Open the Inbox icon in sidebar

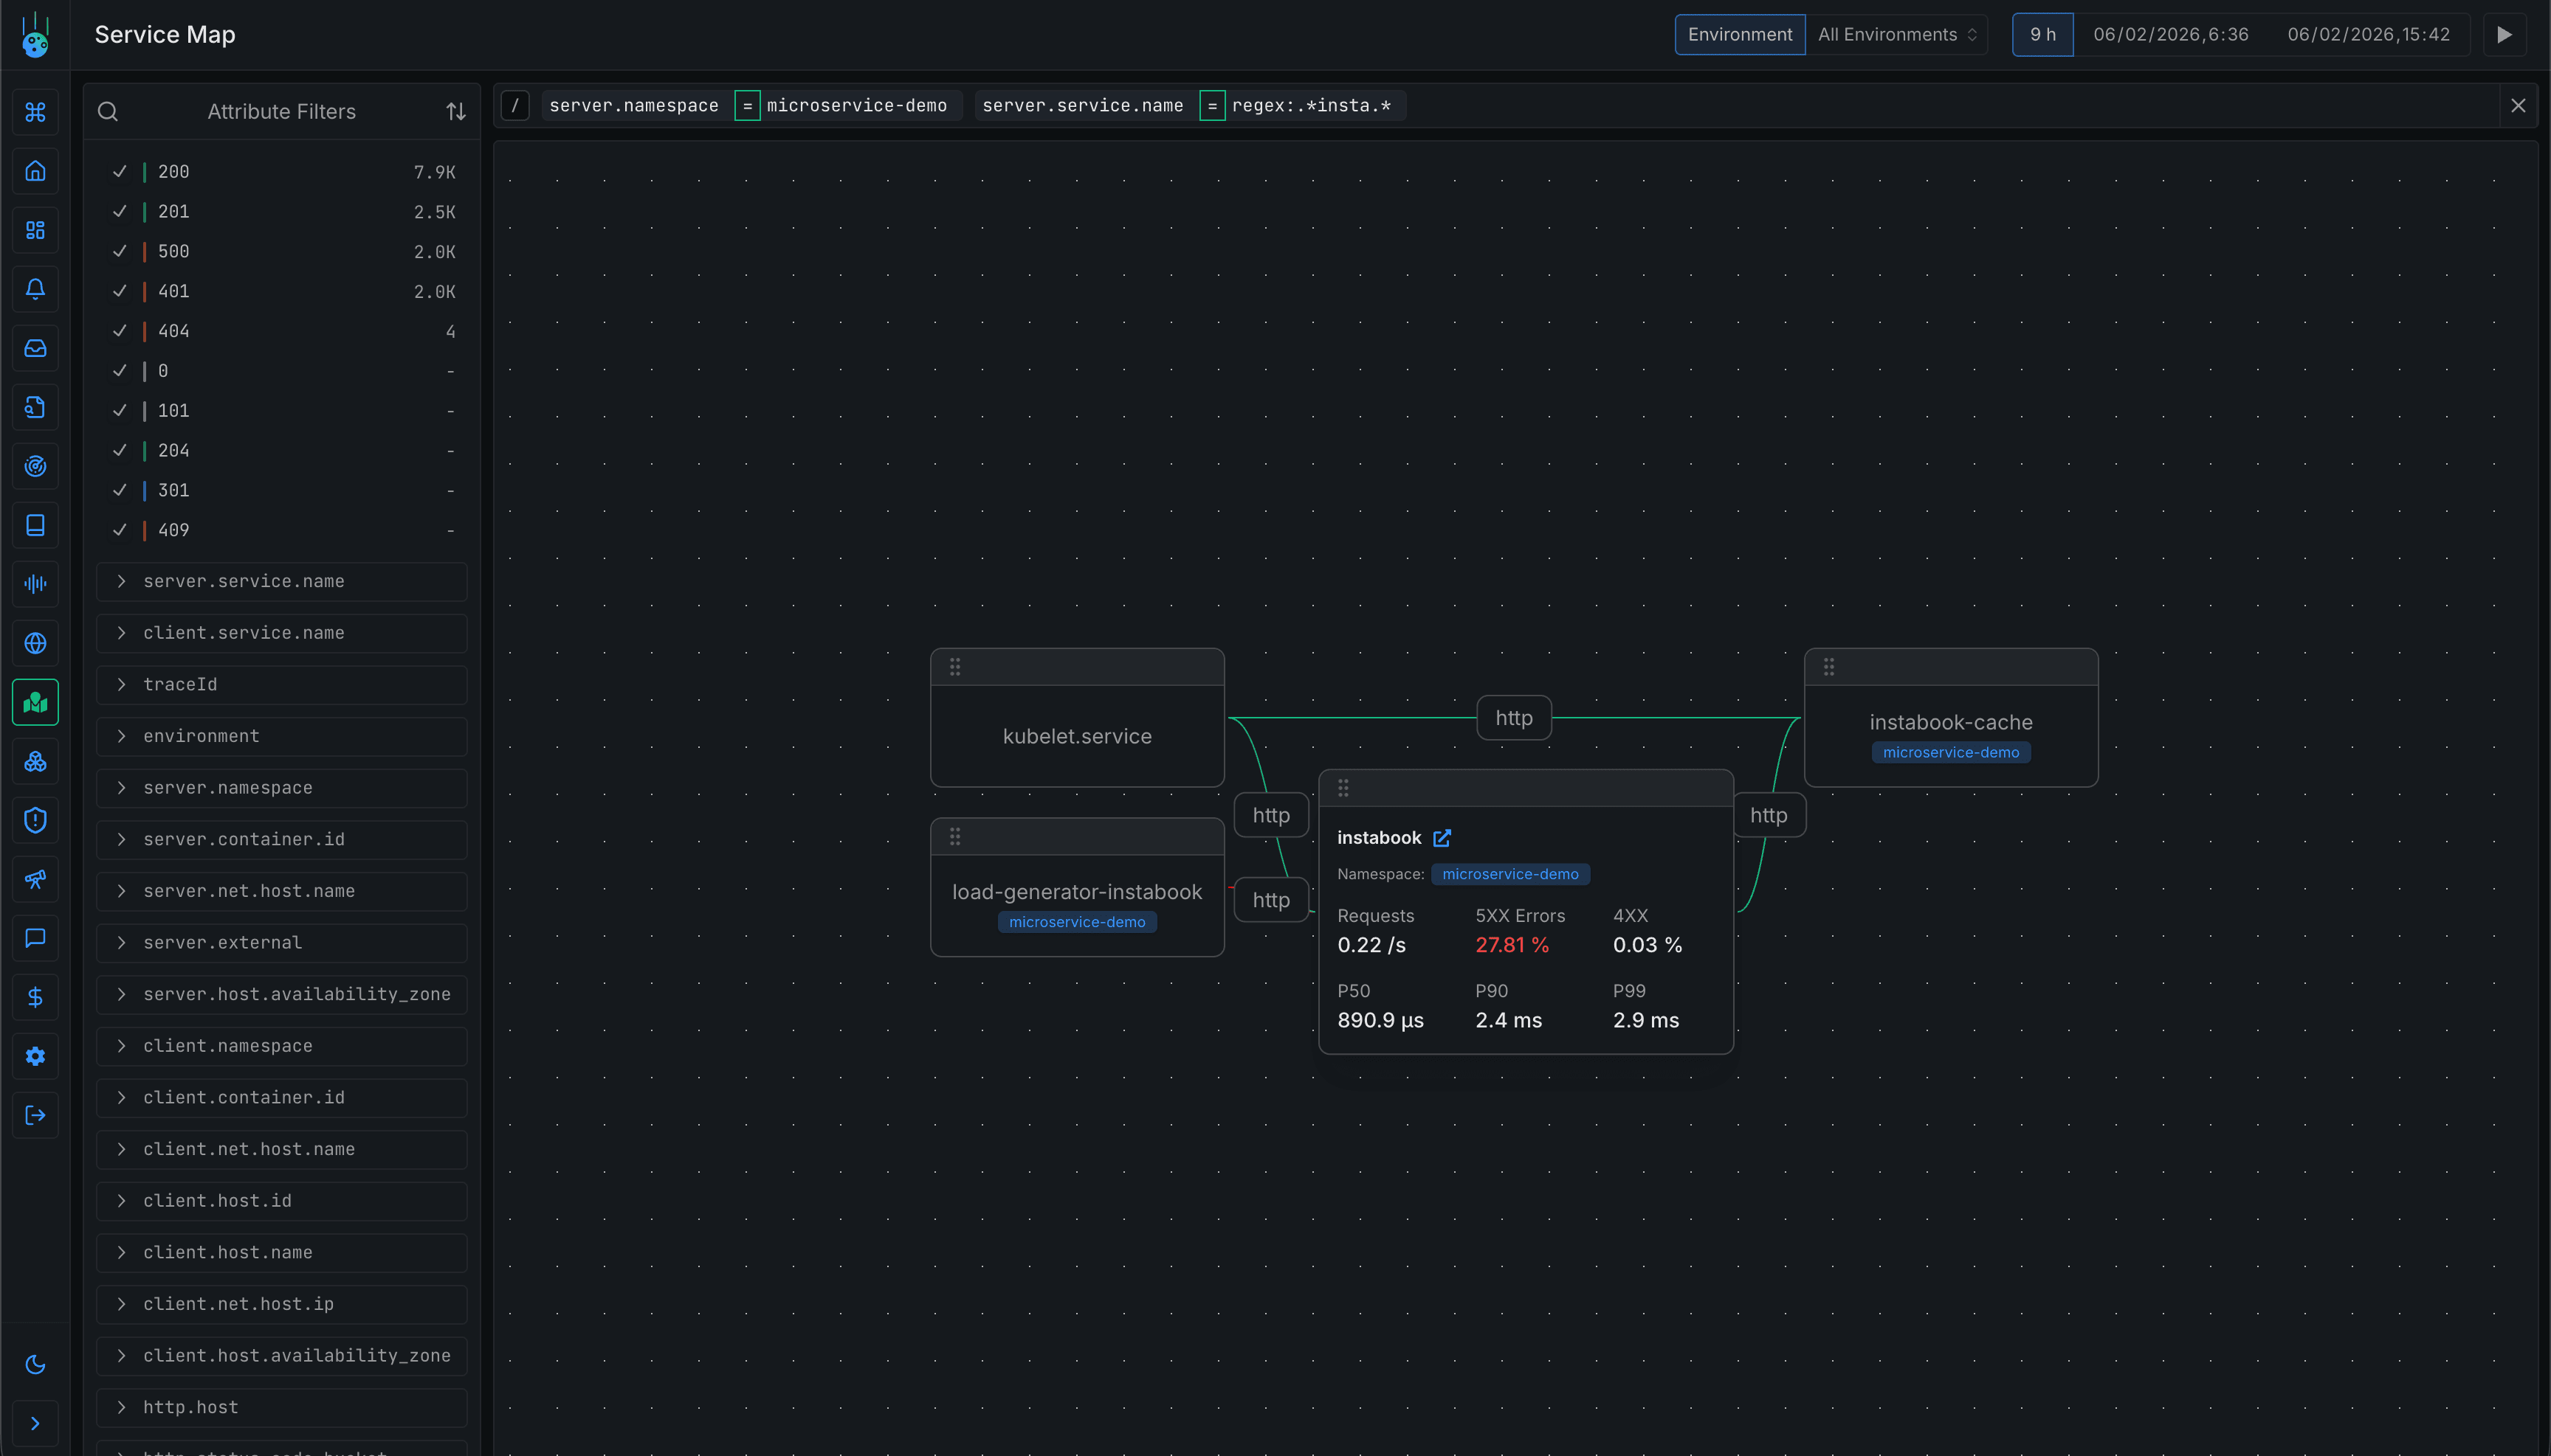tap(36, 348)
